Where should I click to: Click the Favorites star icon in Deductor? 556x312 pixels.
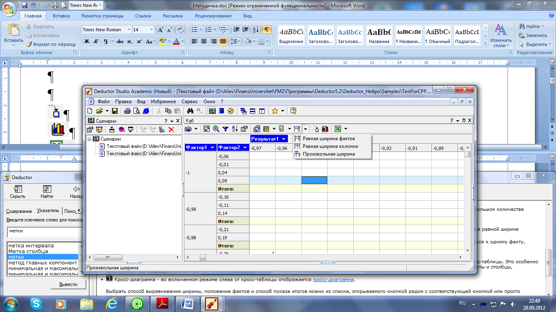click(275, 111)
